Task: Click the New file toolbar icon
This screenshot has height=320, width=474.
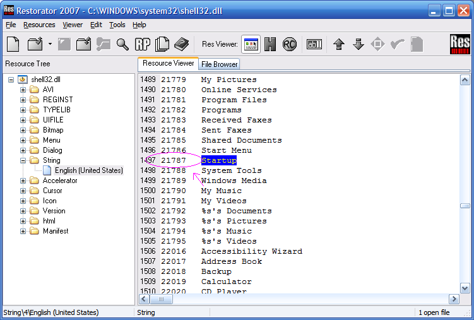Action: point(13,44)
